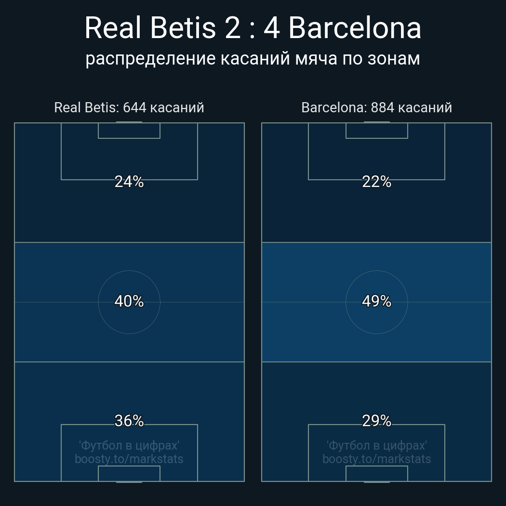Click the 24% label on Real Betis pitch

pos(129,182)
